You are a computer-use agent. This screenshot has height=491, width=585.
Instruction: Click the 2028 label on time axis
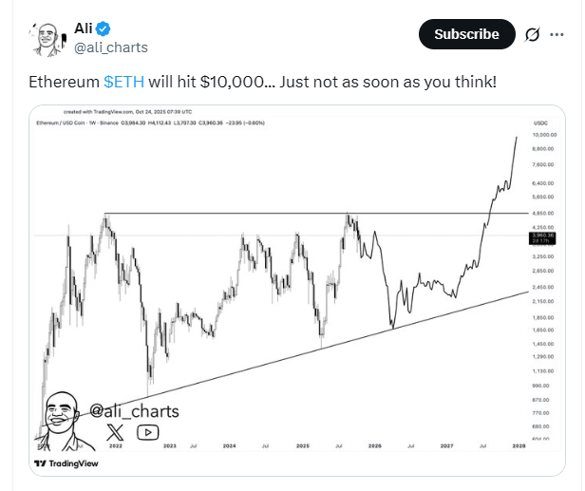(519, 444)
